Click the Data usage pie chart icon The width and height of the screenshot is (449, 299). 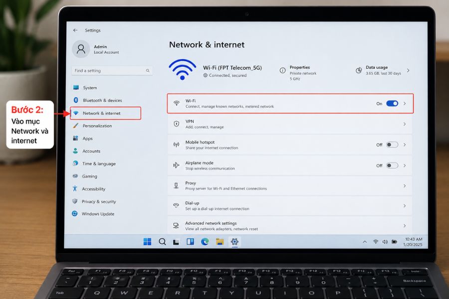pos(359,70)
